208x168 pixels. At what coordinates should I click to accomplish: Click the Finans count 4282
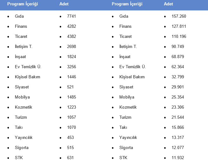pos(72,26)
